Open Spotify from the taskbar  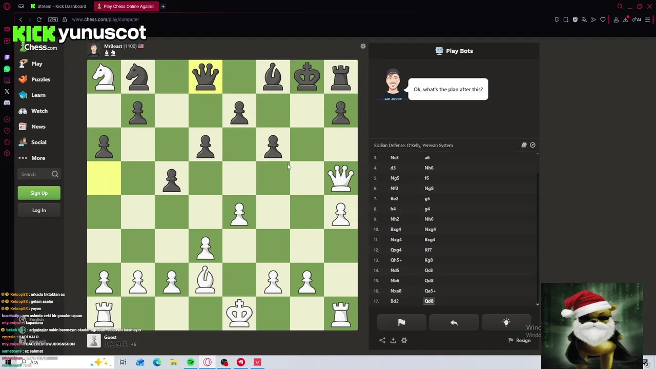[x=191, y=362]
